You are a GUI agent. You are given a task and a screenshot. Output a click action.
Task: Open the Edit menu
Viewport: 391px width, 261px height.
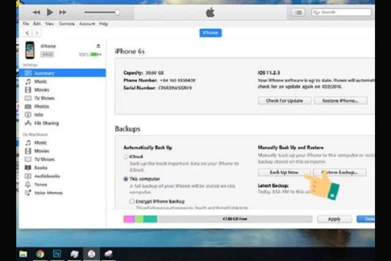click(37, 24)
